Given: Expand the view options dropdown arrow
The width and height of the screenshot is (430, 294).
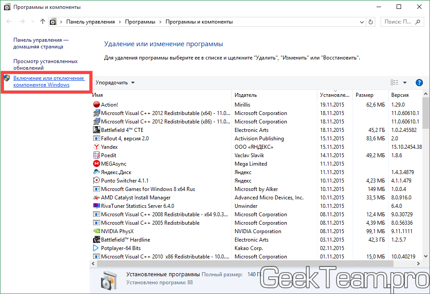Looking at the screenshot, I should [x=405, y=83].
